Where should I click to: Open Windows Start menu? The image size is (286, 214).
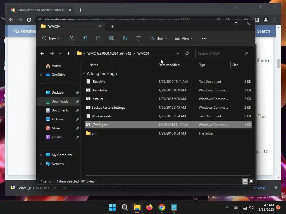click(x=112, y=207)
